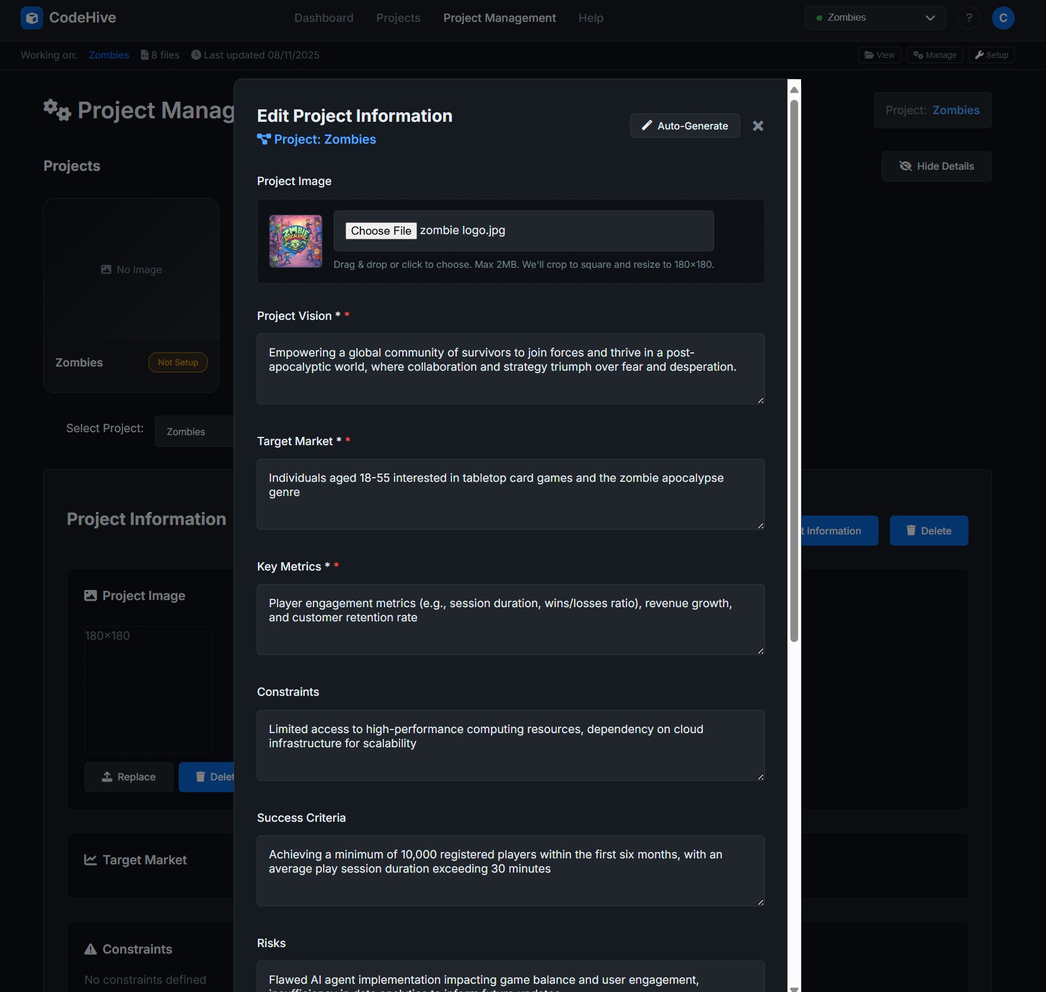Click the warning icon in the Constraints panel
This screenshot has height=992, width=1046.
[90, 949]
